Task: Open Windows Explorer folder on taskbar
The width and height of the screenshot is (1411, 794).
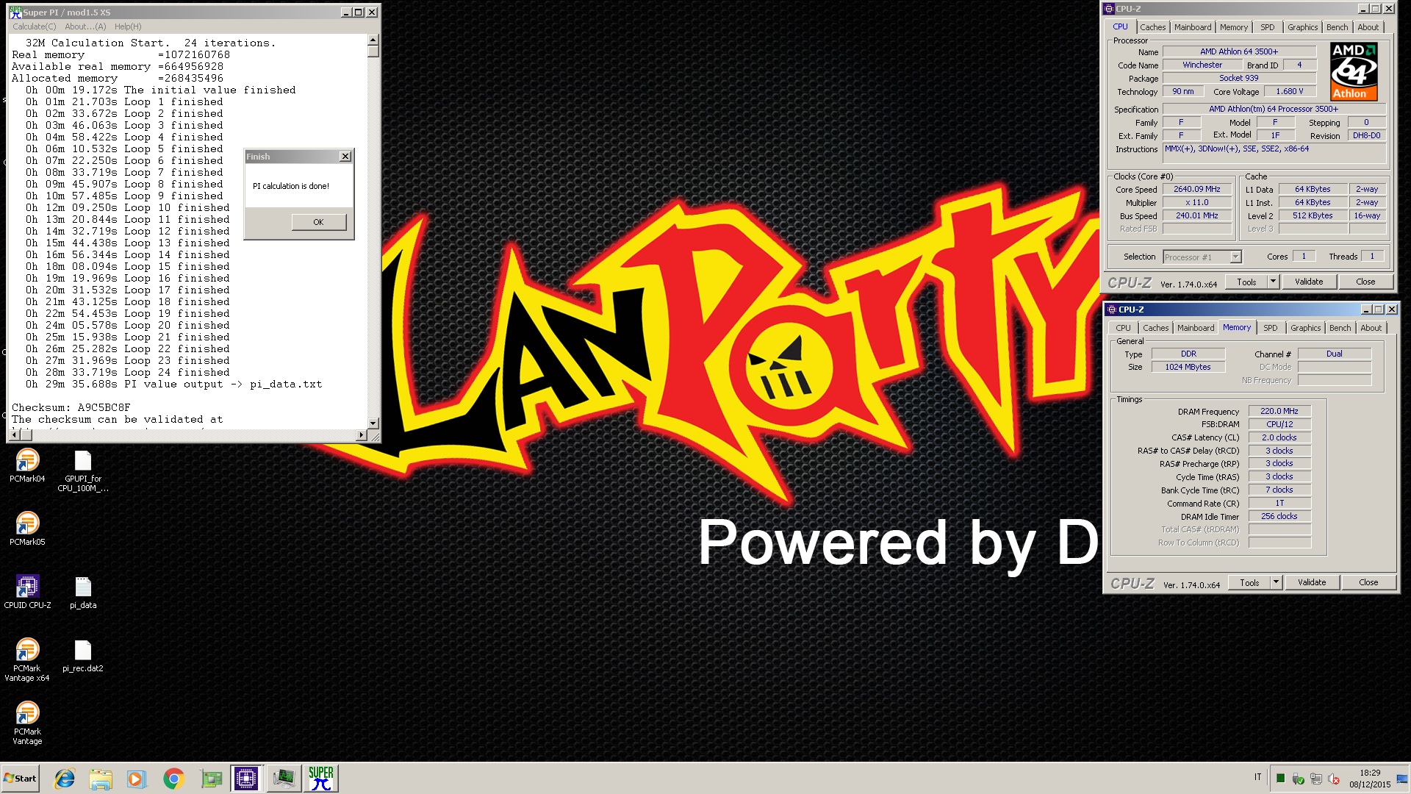Action: click(101, 779)
